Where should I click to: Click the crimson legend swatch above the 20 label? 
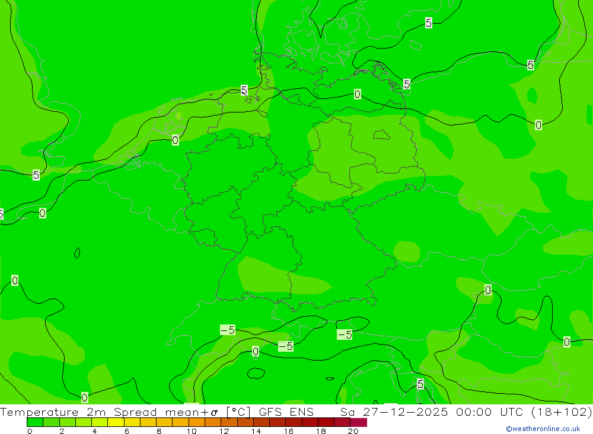point(359,422)
